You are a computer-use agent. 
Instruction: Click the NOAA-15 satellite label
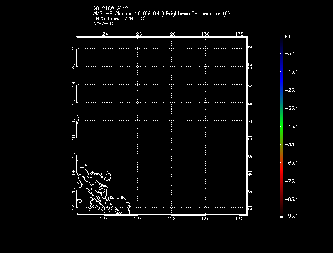pos(104,23)
